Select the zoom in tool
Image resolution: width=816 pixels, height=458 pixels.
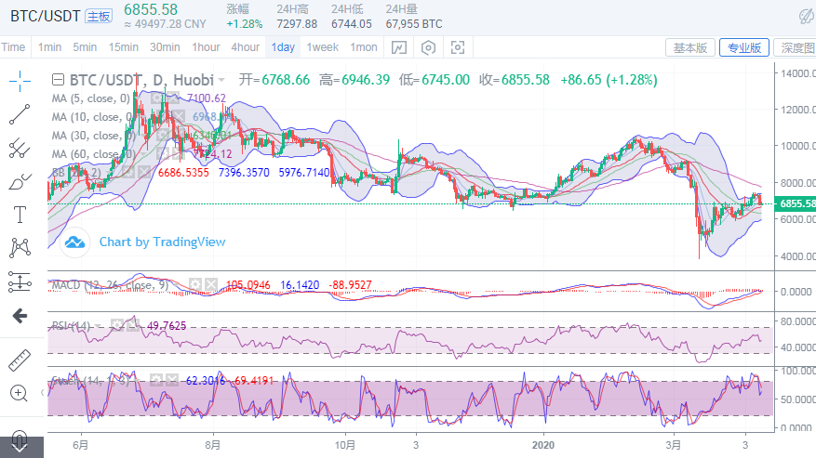pyautogui.click(x=19, y=394)
